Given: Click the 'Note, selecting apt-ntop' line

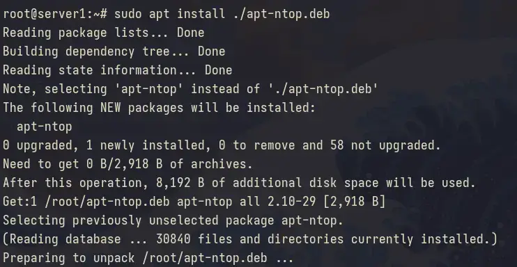Looking at the screenshot, I should [x=190, y=89].
